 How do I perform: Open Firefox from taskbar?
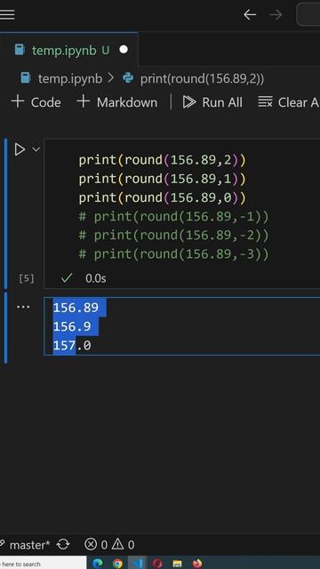point(197,564)
